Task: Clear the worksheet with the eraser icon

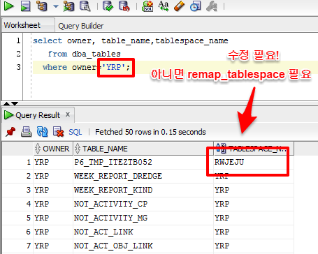Action: point(180,6)
